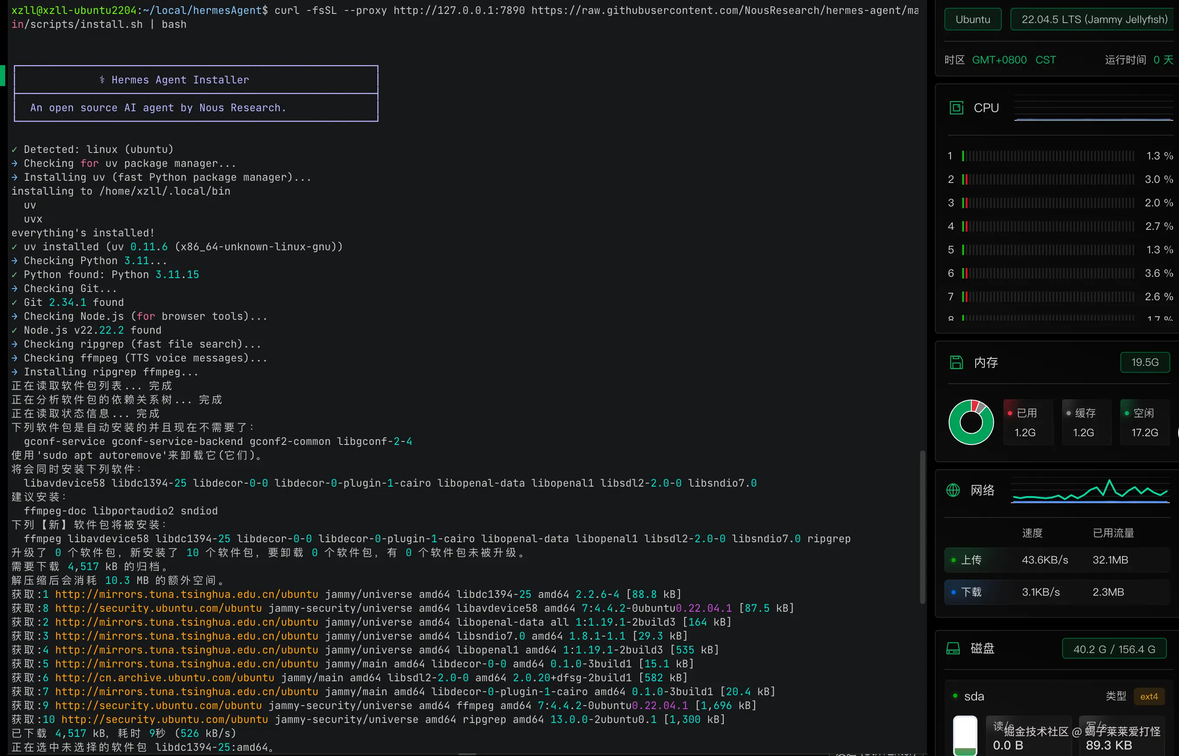Click the 19.5G total memory badge

[1145, 362]
